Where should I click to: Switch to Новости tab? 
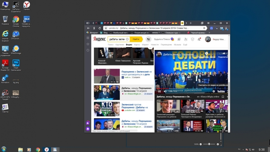[155, 44]
